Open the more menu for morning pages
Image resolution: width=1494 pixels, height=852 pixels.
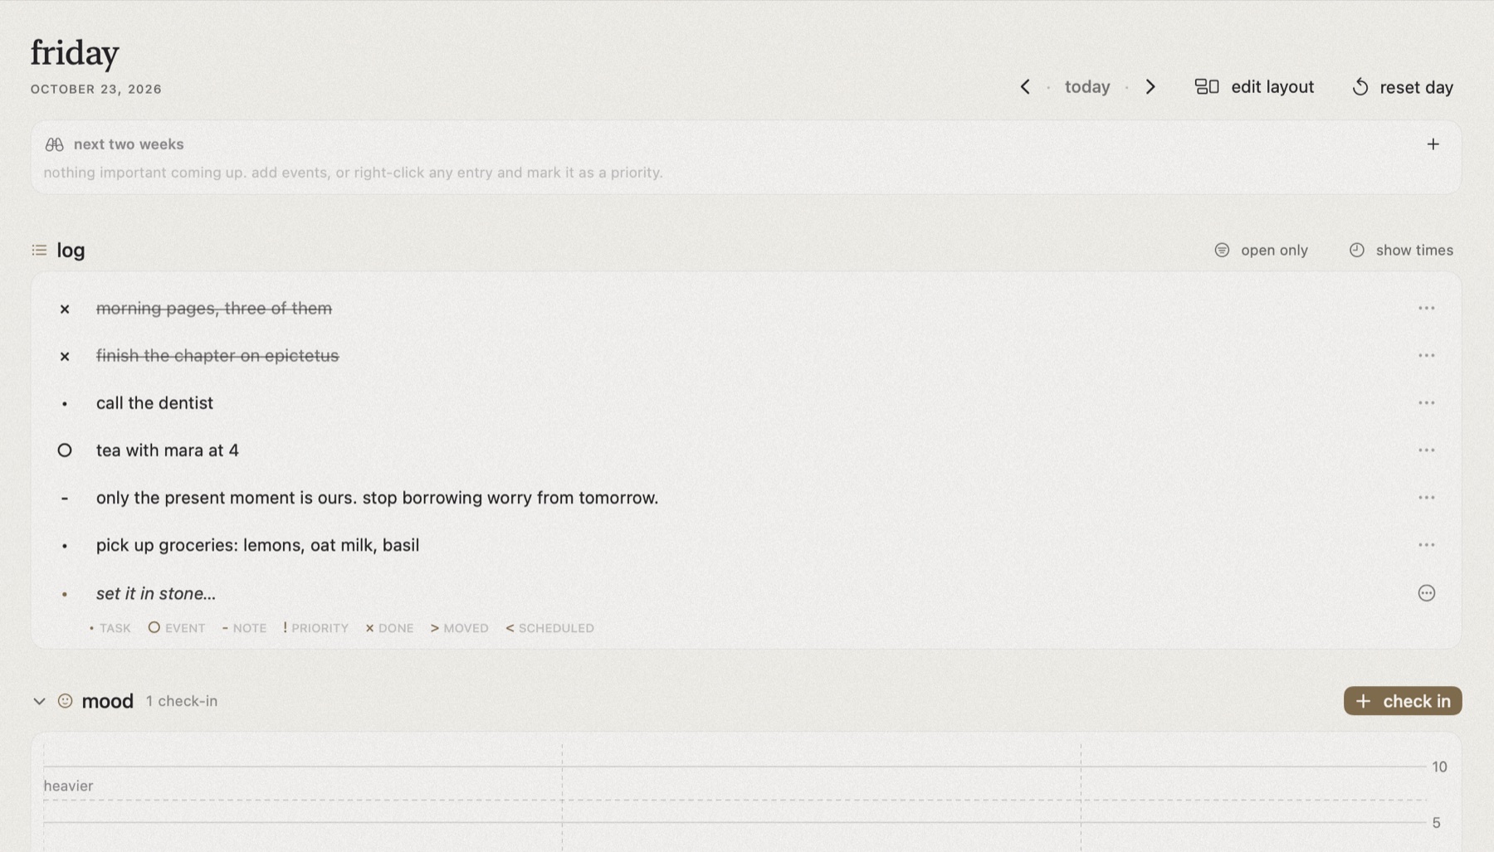(x=1426, y=309)
